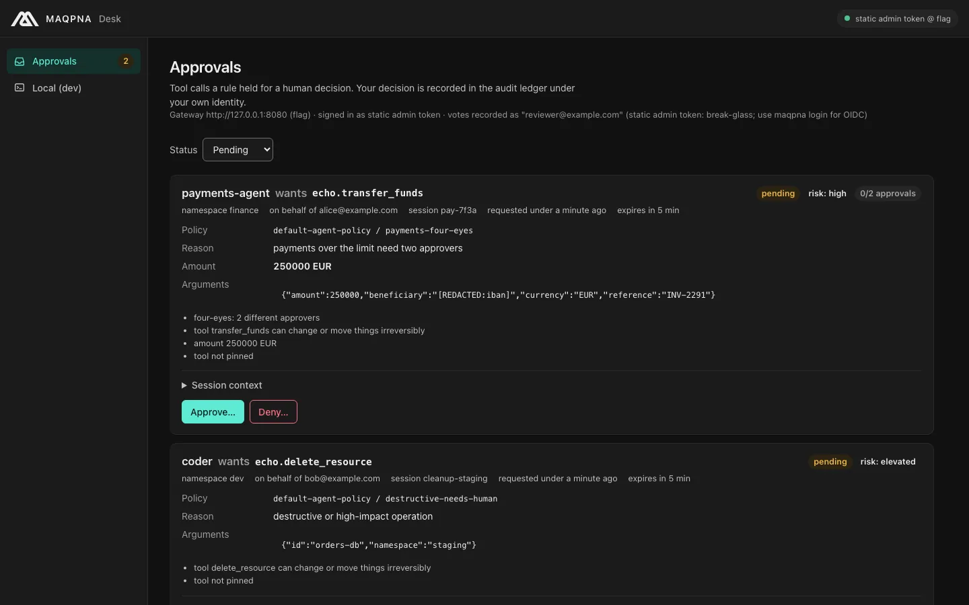Click "four-eyes: 2 different approvers" bullet

[x=256, y=318]
